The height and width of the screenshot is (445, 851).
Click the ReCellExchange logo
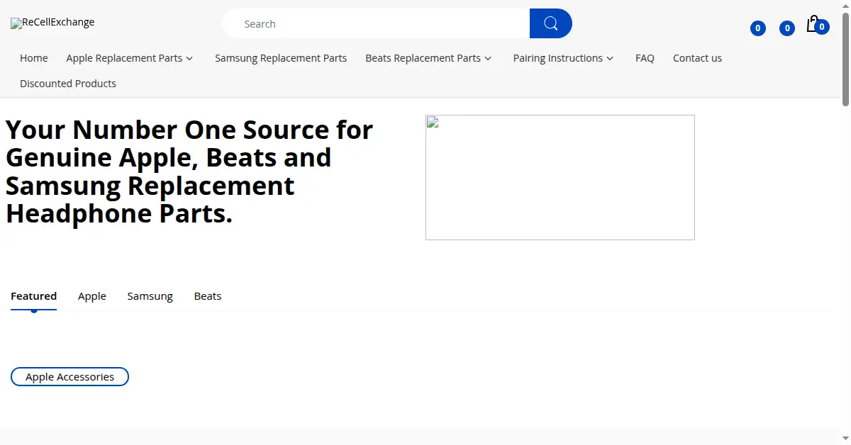[x=52, y=23]
